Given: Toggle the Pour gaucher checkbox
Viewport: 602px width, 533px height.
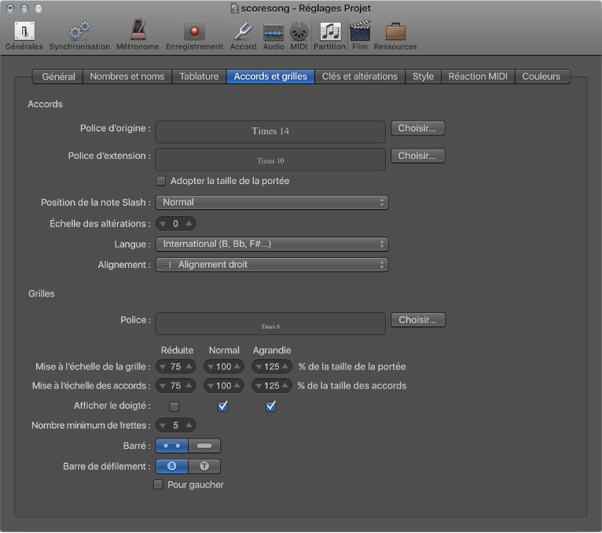Looking at the screenshot, I should pyautogui.click(x=159, y=485).
